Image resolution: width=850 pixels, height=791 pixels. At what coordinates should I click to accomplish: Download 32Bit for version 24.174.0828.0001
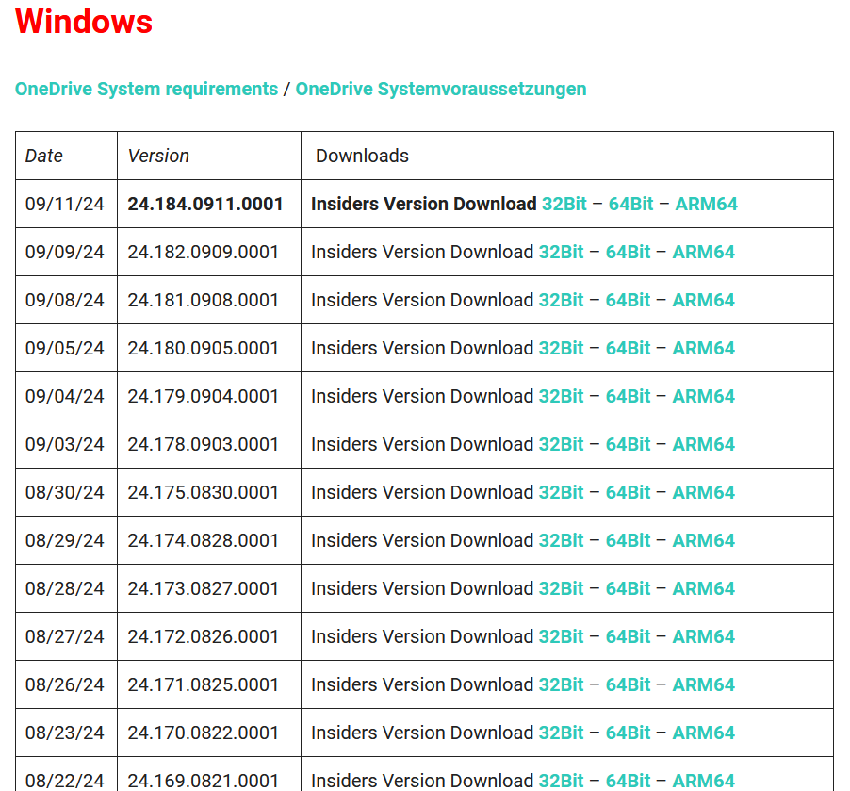click(561, 541)
